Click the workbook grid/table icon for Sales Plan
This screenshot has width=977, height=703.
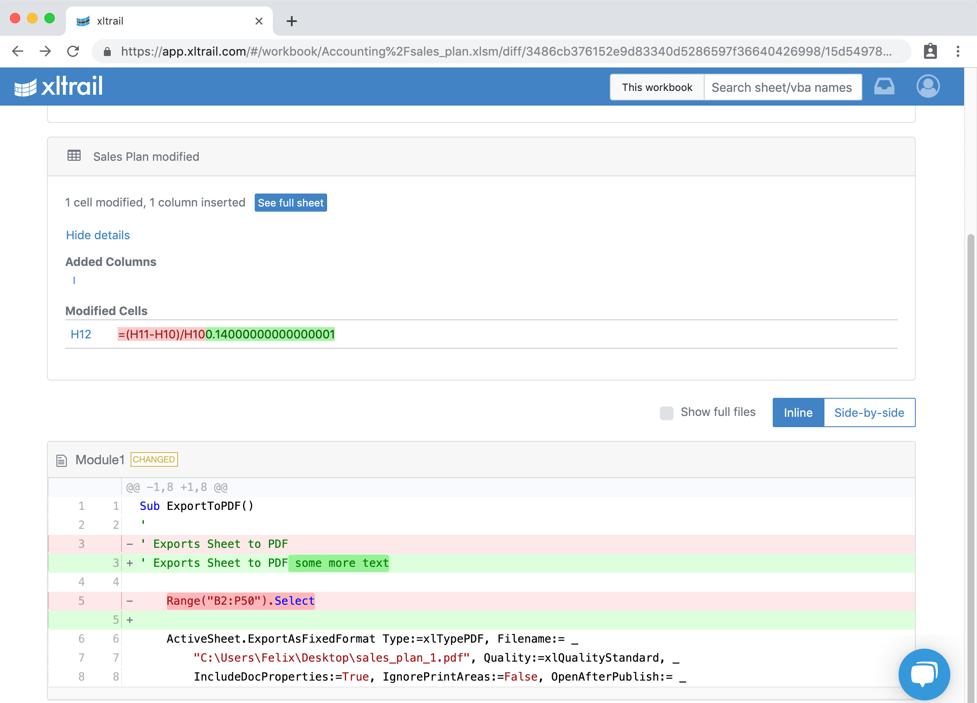(x=74, y=156)
